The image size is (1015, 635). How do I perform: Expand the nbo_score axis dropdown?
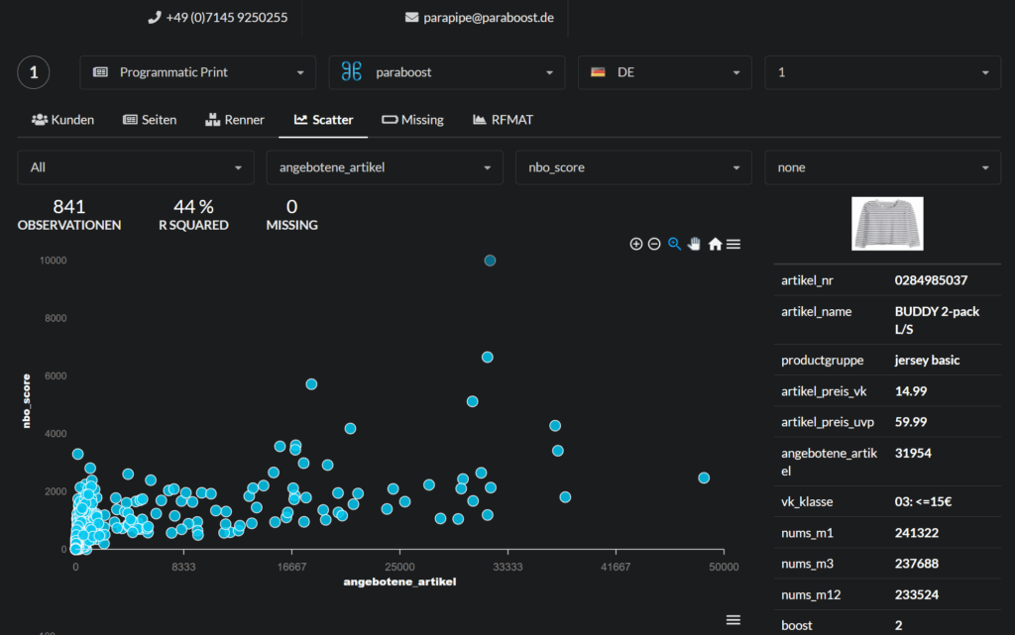coord(634,167)
